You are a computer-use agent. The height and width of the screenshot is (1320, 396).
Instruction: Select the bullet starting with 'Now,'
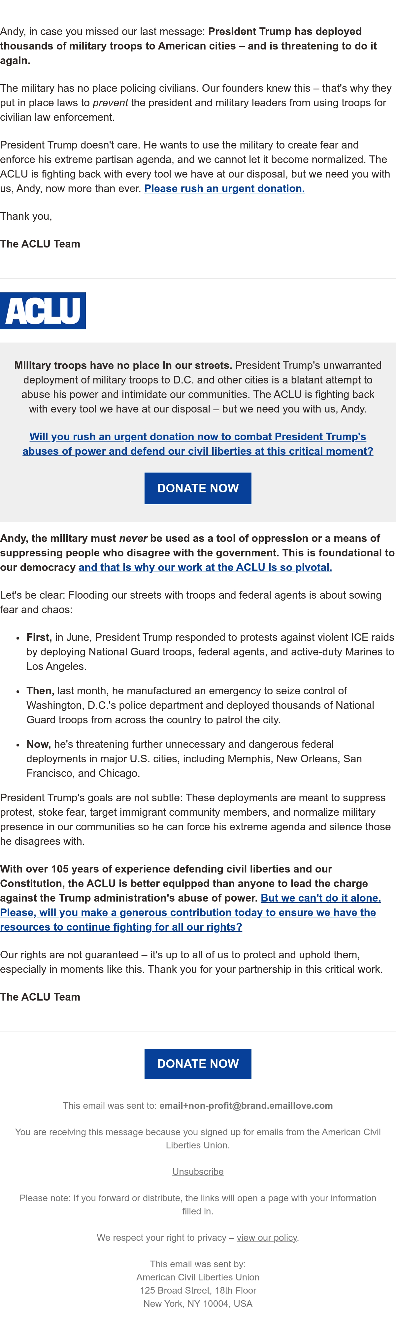click(x=194, y=758)
